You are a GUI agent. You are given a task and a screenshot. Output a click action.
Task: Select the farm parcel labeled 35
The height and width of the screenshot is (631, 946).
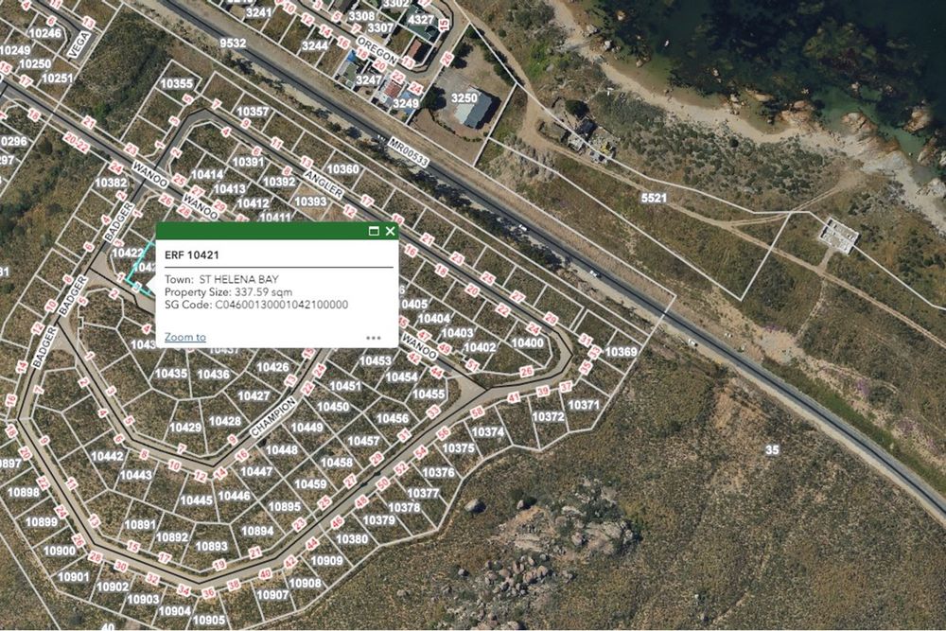tap(772, 450)
